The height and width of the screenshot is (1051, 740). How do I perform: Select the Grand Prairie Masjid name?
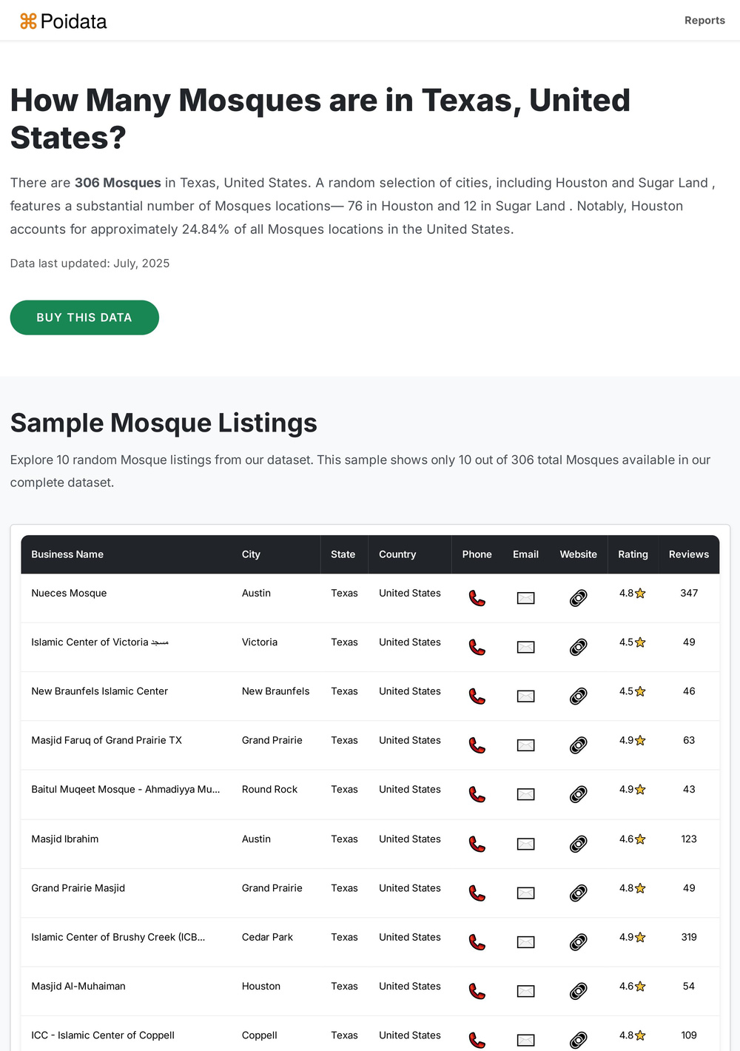click(x=78, y=888)
